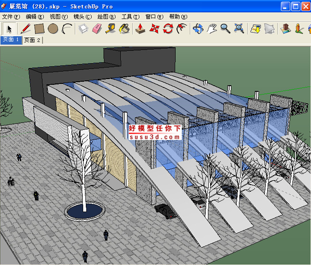Click the Share Model icon
Screen dimensions: 311x265
click(269, 29)
